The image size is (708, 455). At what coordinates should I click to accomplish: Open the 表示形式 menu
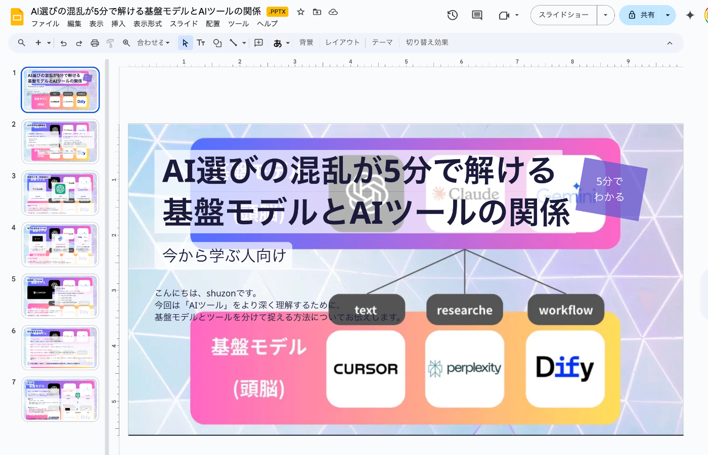[x=148, y=24]
